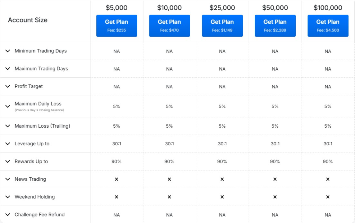Click the X icon for $5,000 News Trading
Screen dimensions: 355x223
(116, 179)
